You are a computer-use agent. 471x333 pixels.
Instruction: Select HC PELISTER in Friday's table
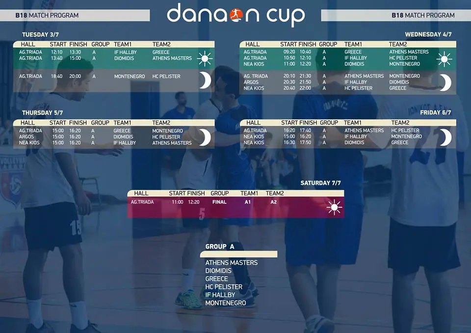pos(405,131)
